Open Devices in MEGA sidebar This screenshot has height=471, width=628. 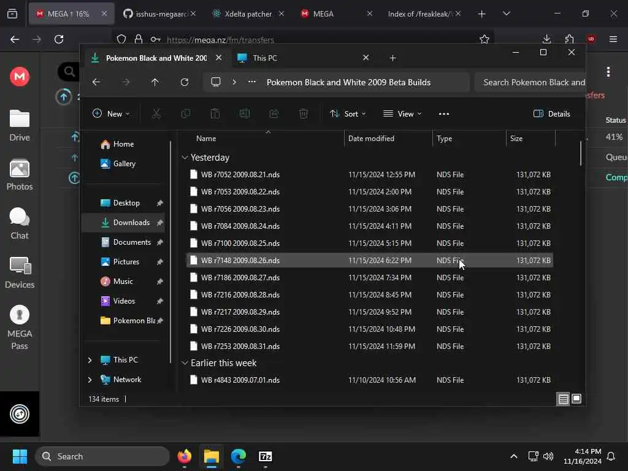pyautogui.click(x=19, y=273)
